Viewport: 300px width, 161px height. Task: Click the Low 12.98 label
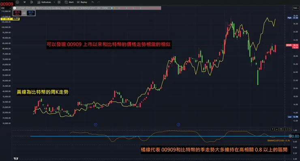293,117
